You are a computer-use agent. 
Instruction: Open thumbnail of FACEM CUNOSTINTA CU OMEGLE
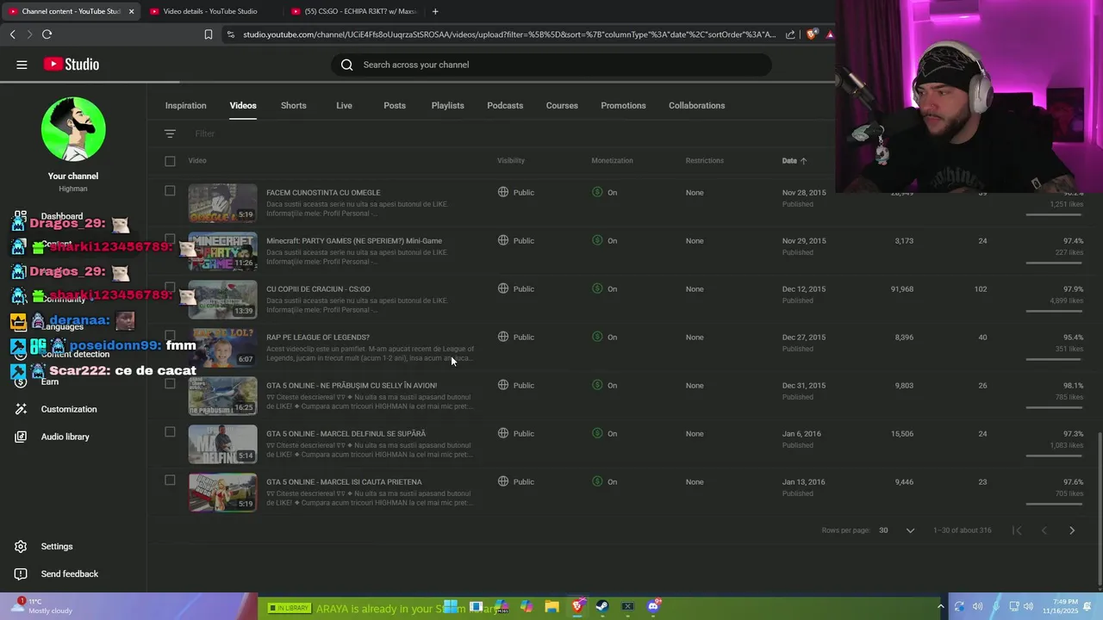tap(222, 202)
